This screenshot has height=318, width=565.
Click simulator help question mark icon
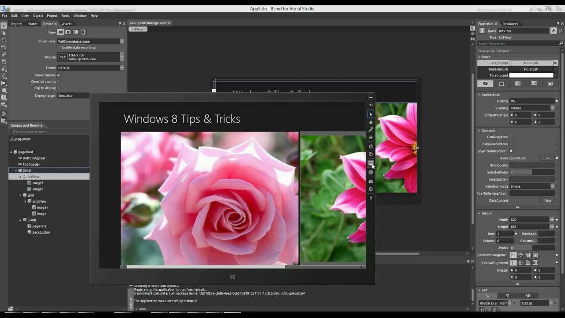371,198
